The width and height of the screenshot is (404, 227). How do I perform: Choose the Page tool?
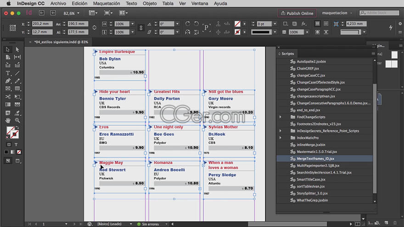click(x=8, y=57)
